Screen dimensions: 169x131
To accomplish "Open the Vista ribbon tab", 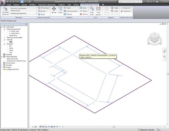I will pyautogui.click(x=69, y=5).
